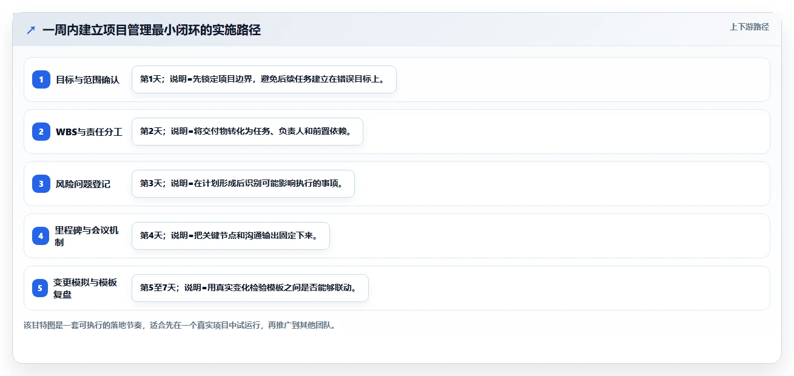The width and height of the screenshot is (794, 376).
Task: Select step badge number 5
Action: (x=40, y=288)
